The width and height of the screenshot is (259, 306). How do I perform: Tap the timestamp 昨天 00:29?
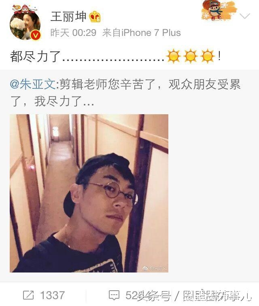(x=73, y=33)
